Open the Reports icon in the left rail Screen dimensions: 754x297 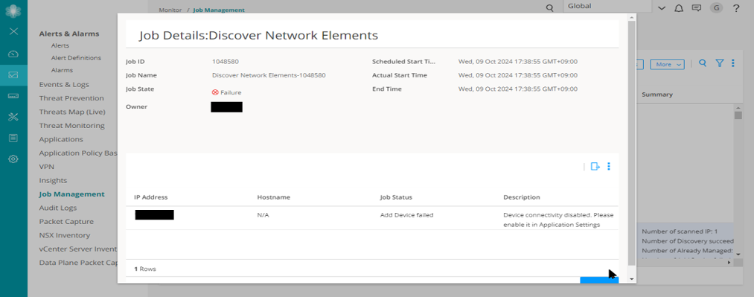[13, 138]
